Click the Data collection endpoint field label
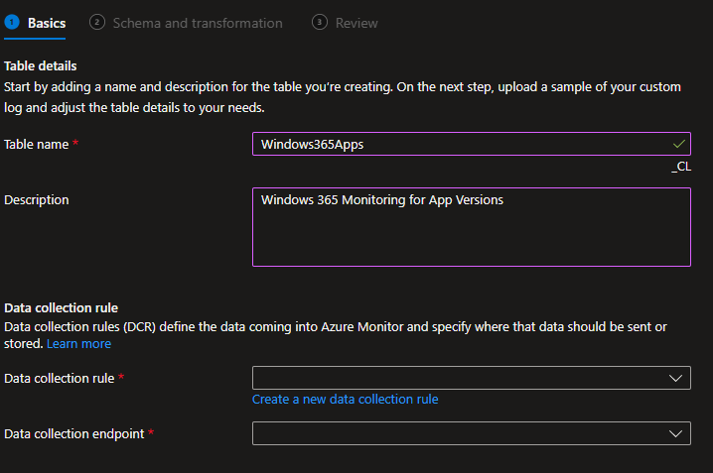713x473 pixels. click(x=72, y=434)
